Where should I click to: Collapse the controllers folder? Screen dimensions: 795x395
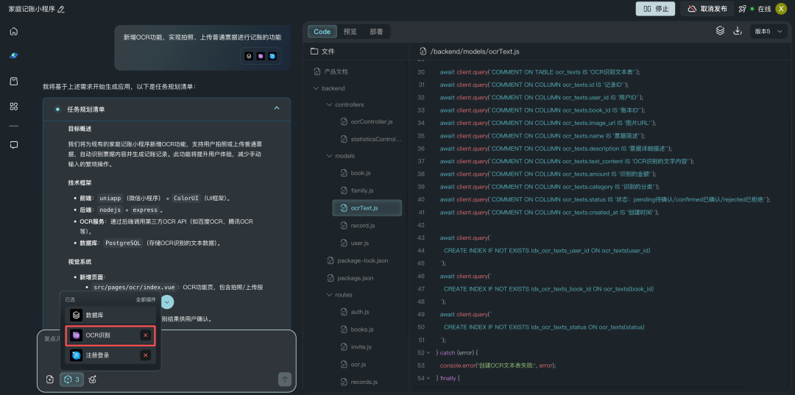point(330,105)
